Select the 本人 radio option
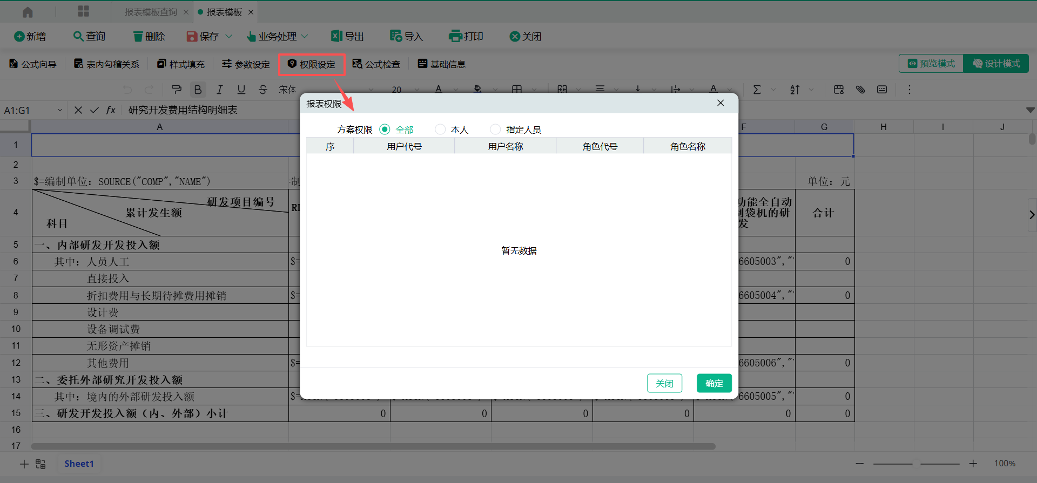Screen dimensions: 1037x483 440,130
